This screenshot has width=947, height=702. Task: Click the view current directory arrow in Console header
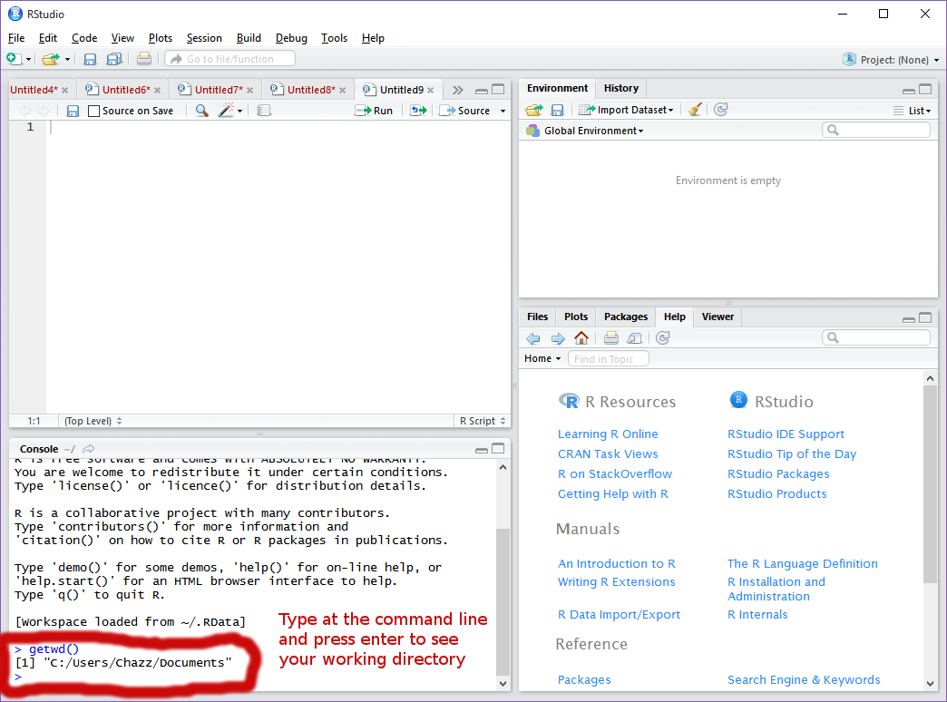point(89,449)
